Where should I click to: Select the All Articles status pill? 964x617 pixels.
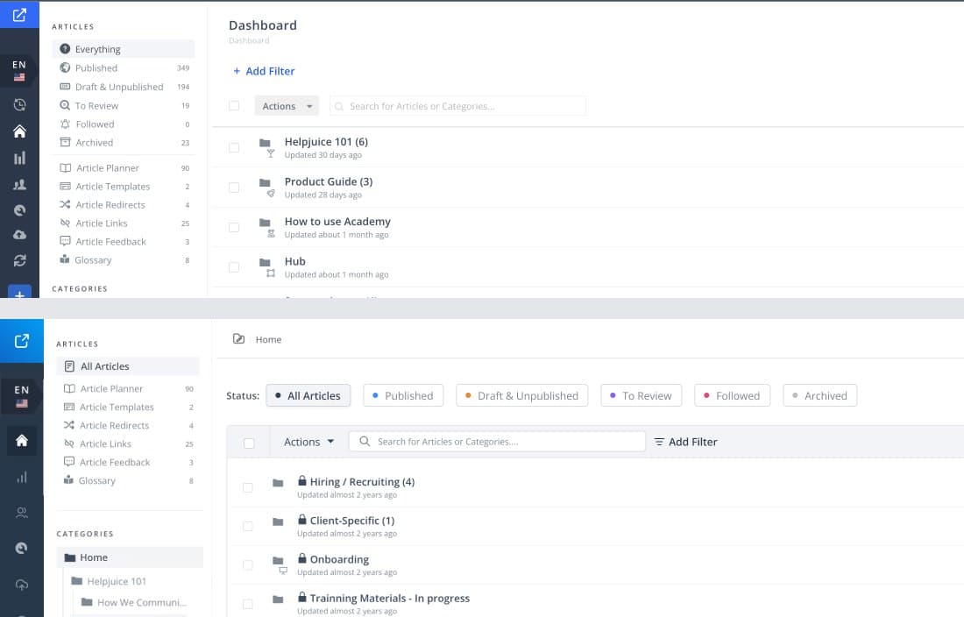[x=308, y=396]
